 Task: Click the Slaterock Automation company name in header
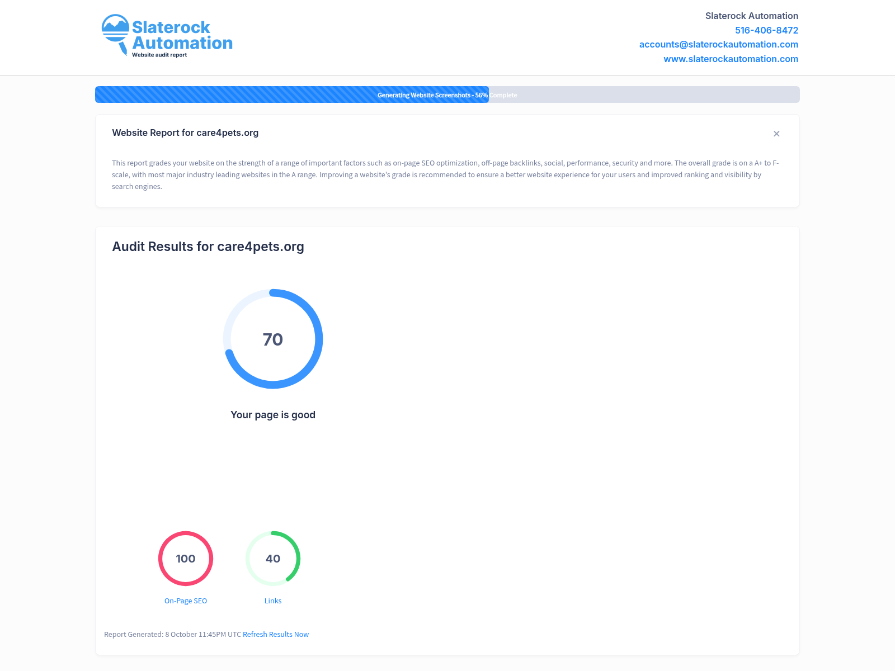click(x=751, y=16)
